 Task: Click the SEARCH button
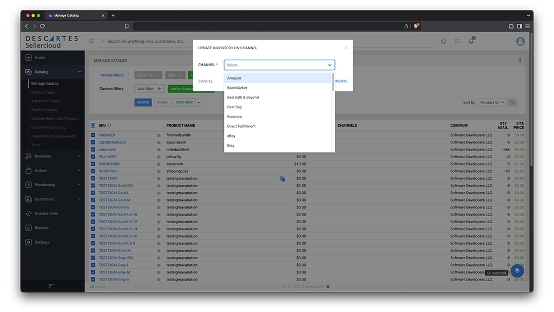[x=142, y=102]
